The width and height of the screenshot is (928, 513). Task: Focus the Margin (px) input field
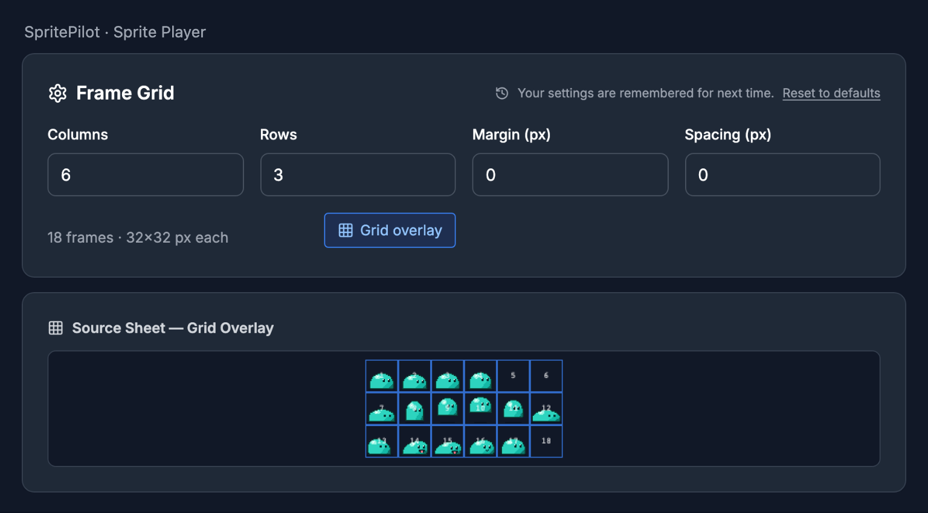570,174
